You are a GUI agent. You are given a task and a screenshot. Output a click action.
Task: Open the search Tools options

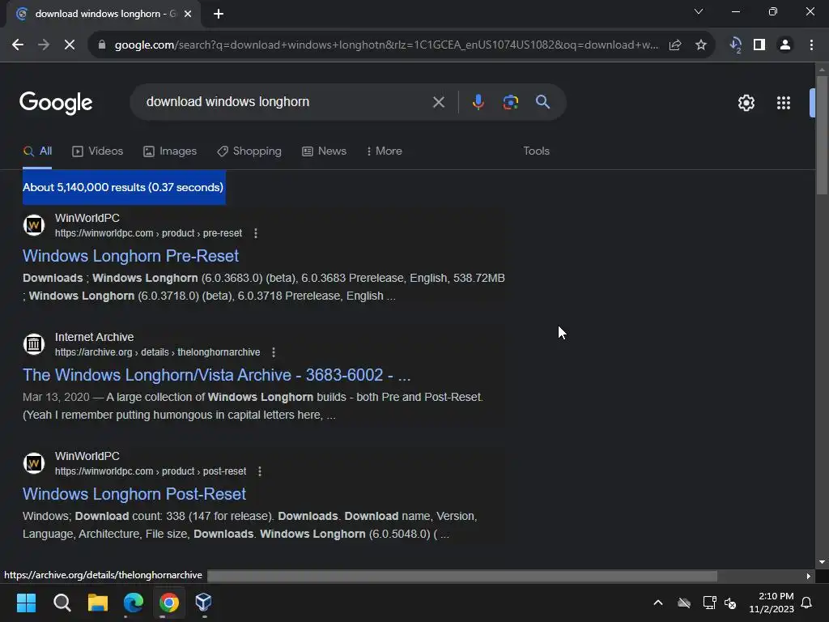(x=536, y=151)
